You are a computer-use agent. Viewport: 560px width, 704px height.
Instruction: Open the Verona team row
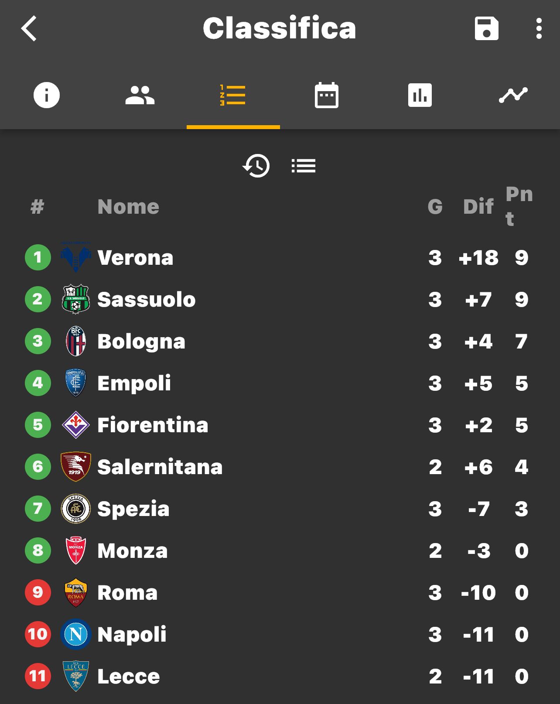point(280,257)
